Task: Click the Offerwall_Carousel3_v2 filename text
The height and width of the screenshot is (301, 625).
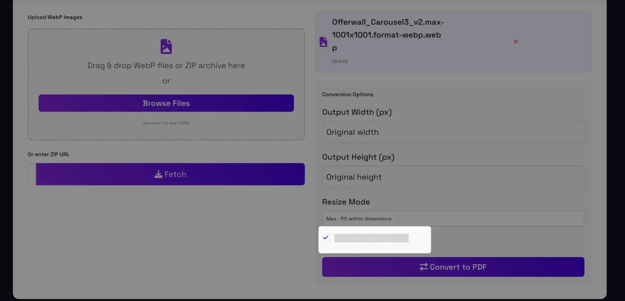Action: coord(388,35)
